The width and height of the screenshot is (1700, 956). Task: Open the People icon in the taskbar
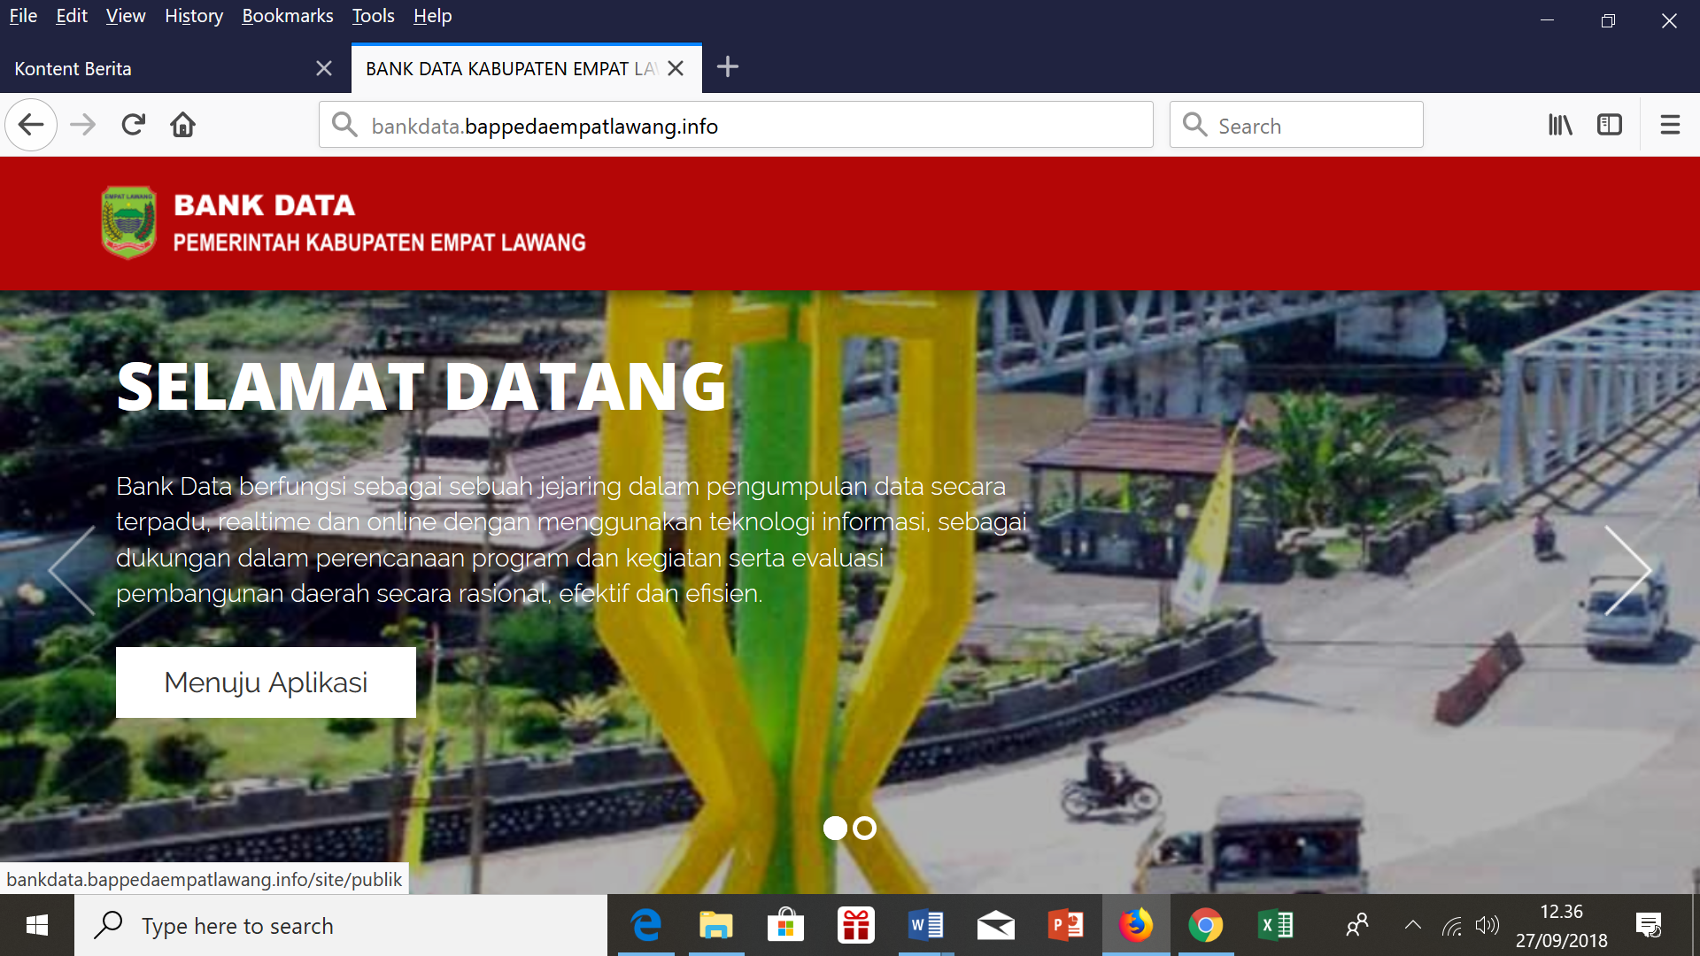[1356, 926]
